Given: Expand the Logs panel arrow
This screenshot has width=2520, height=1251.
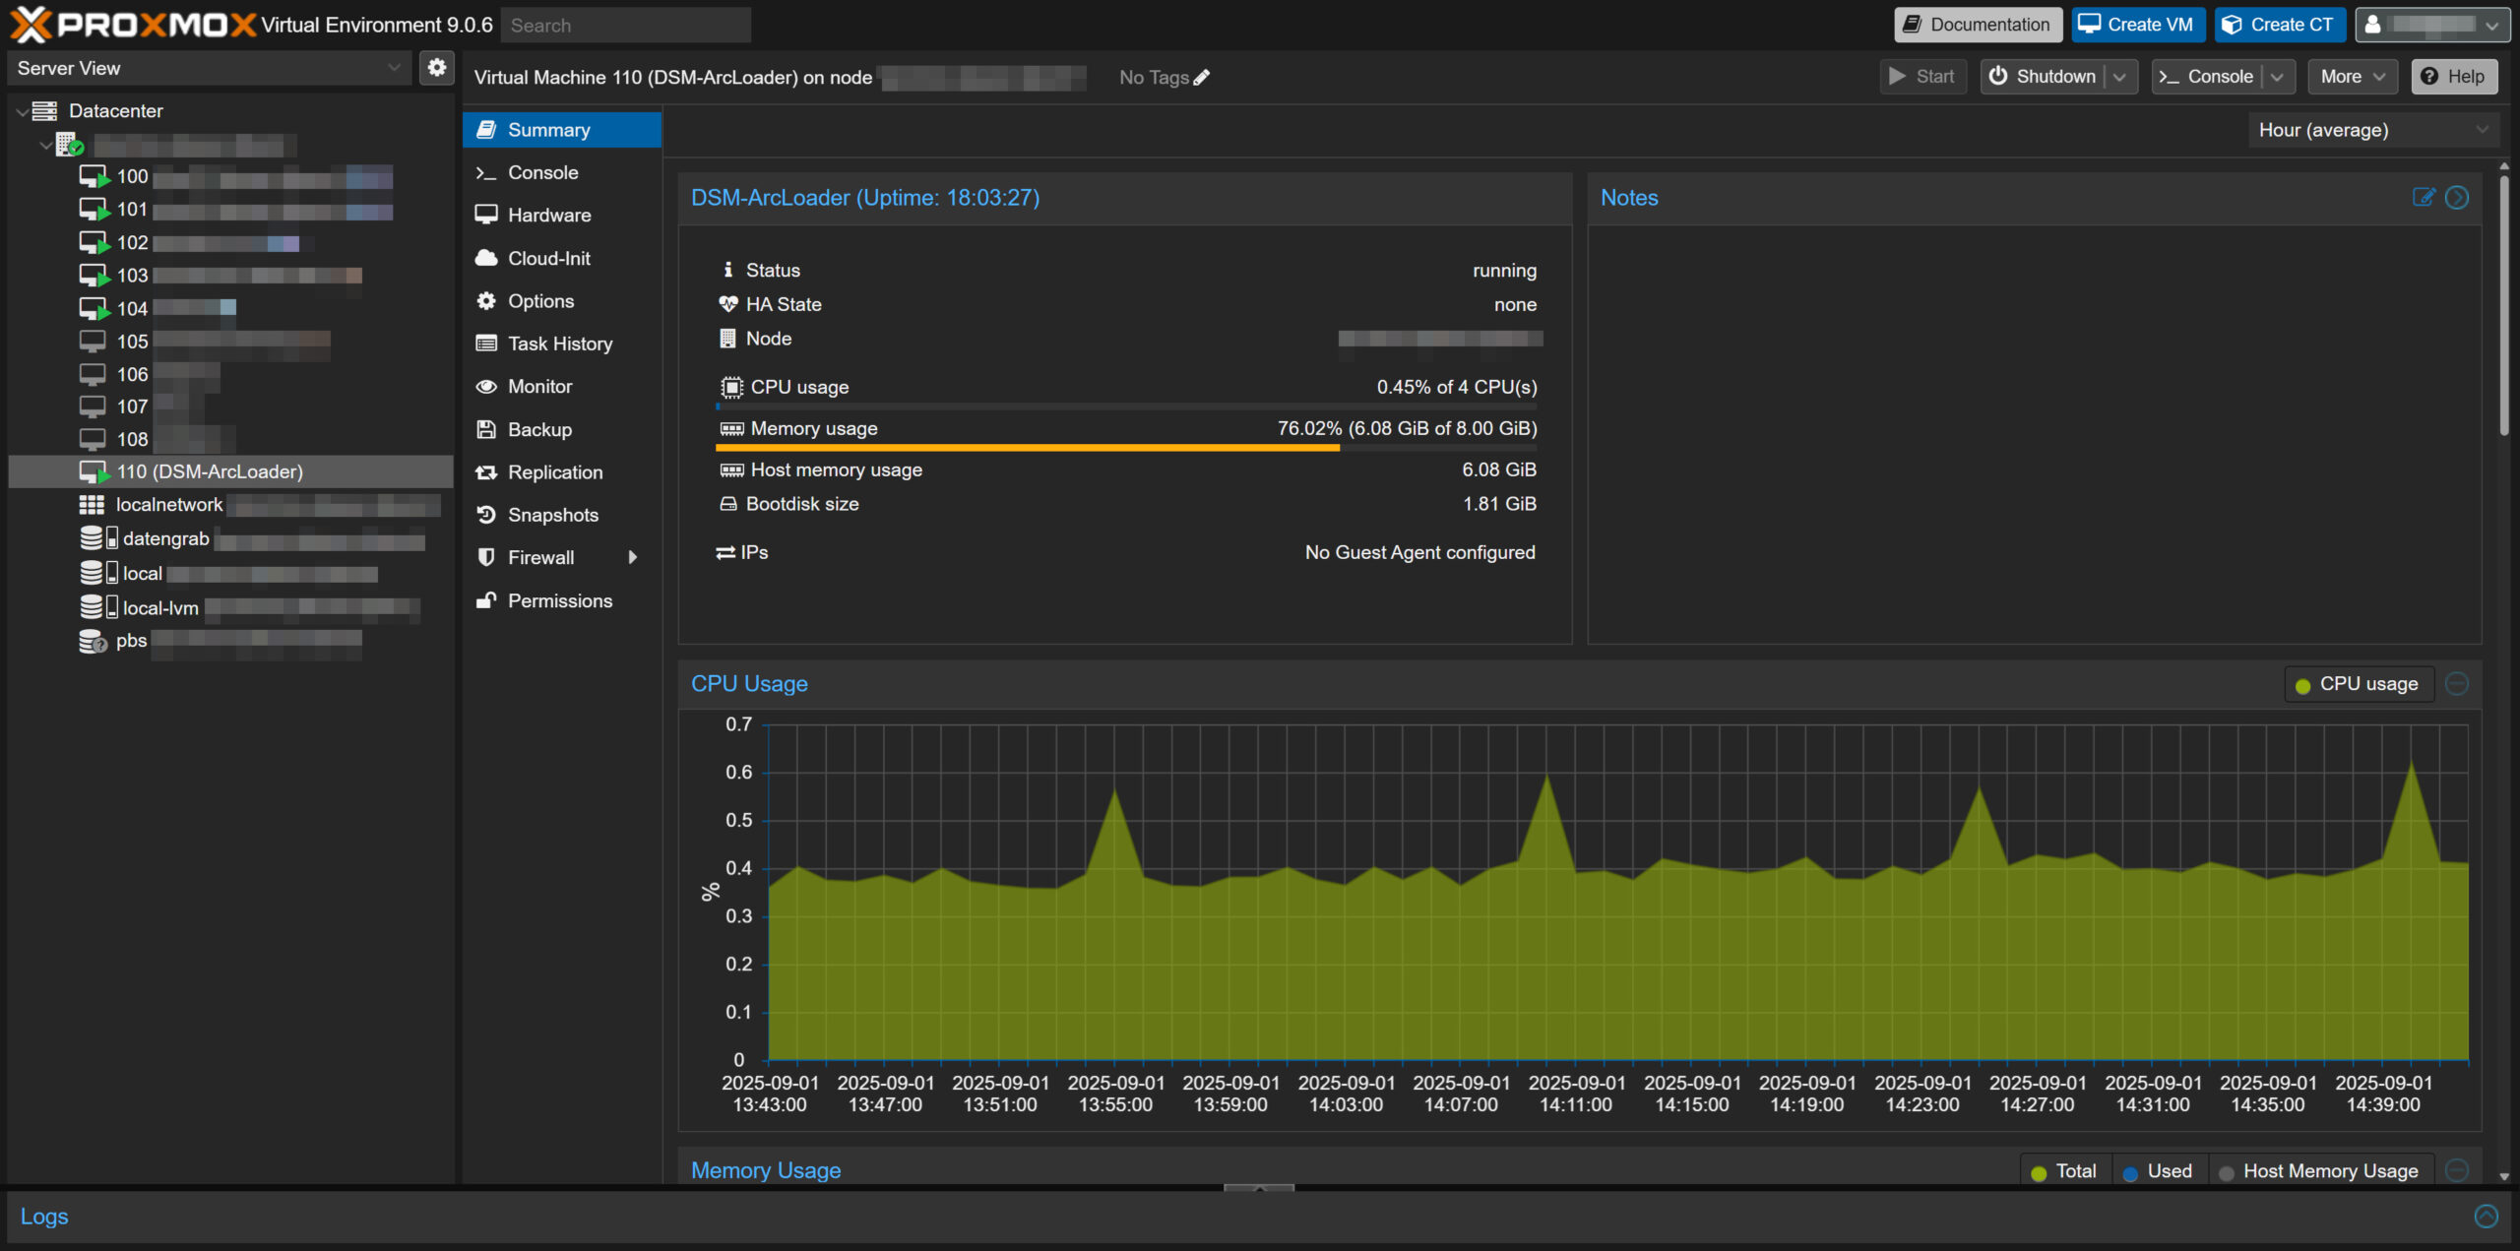Looking at the screenshot, I should click(2486, 1217).
